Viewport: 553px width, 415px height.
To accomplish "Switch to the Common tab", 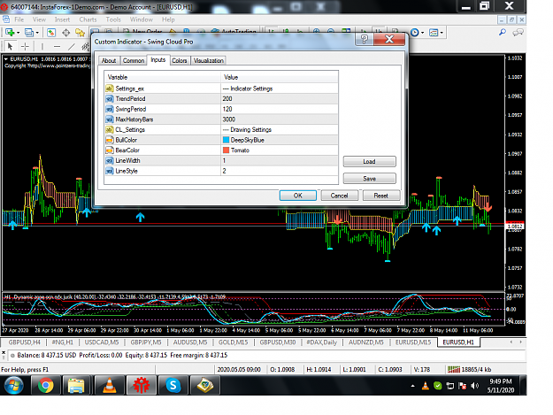I will coord(134,61).
